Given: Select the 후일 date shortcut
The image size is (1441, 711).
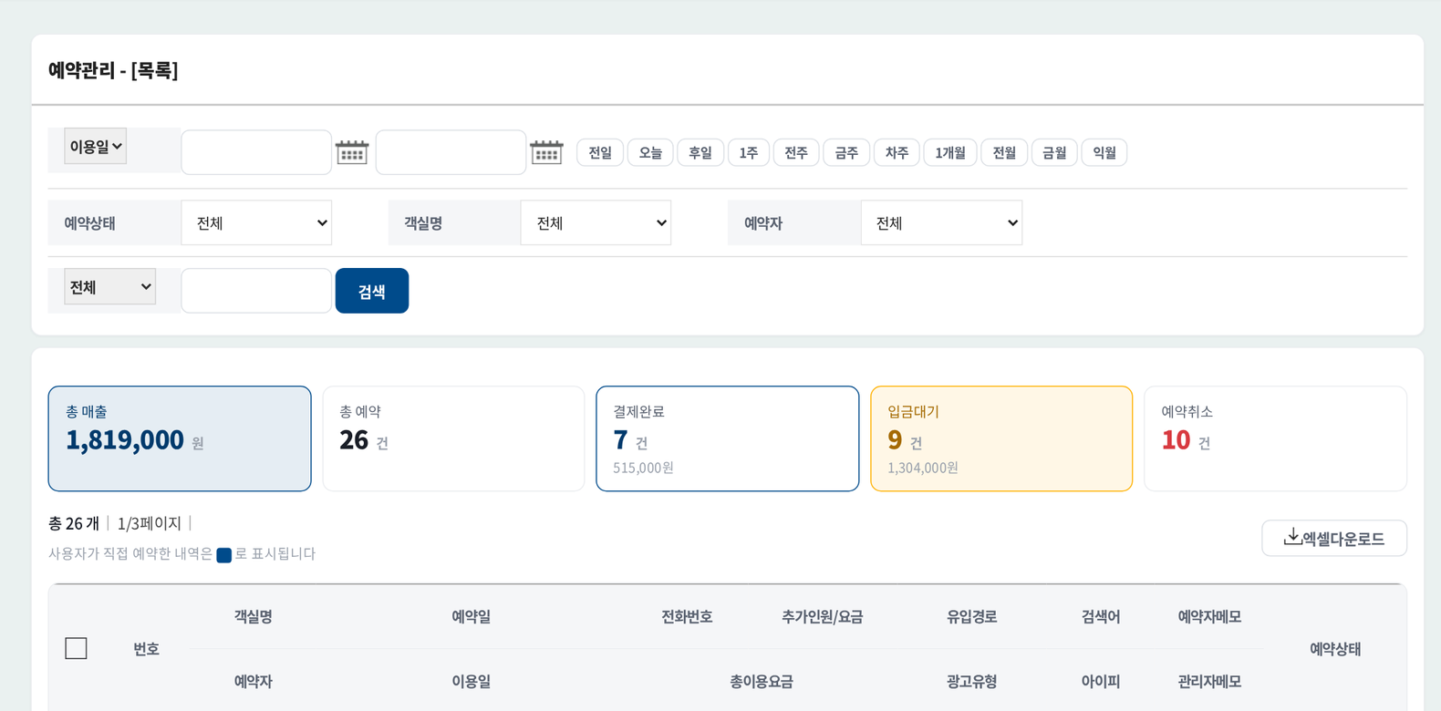Looking at the screenshot, I should (x=700, y=152).
